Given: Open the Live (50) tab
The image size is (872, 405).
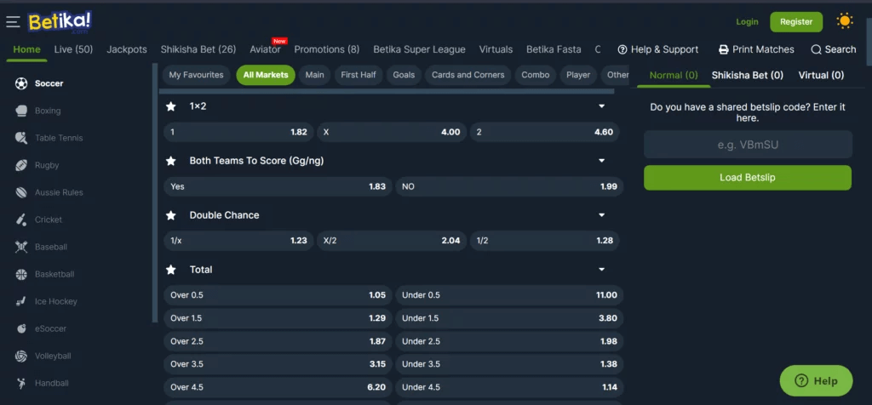Looking at the screenshot, I should 73,49.
